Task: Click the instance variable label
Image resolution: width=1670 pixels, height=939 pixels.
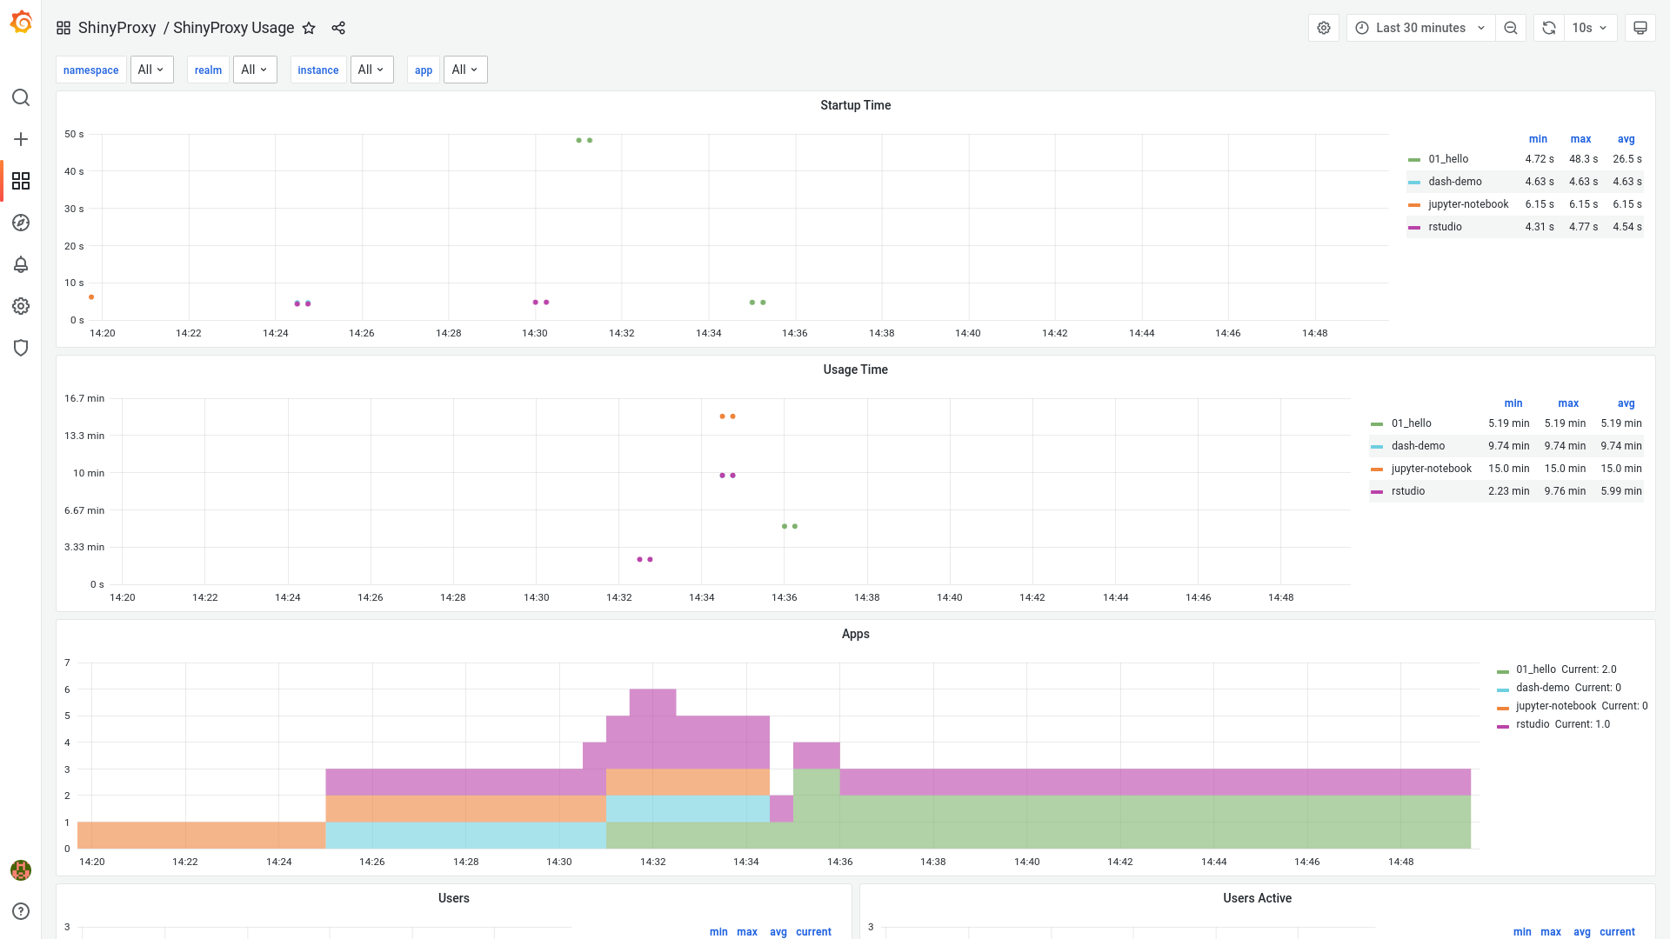Action: tap(317, 70)
